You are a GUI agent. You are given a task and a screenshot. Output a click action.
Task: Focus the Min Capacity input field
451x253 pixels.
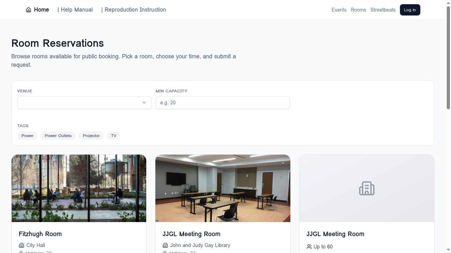(223, 103)
